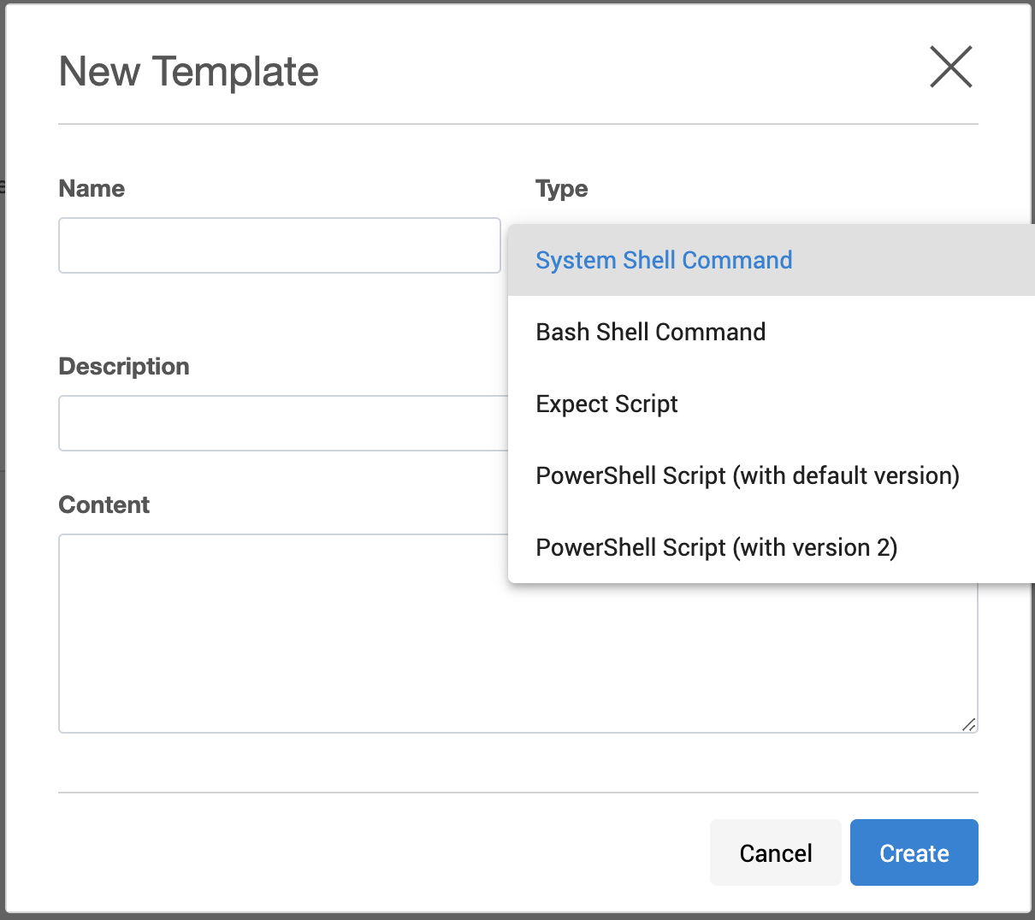
Task: Focus the Name text field
Action: pyautogui.click(x=279, y=245)
